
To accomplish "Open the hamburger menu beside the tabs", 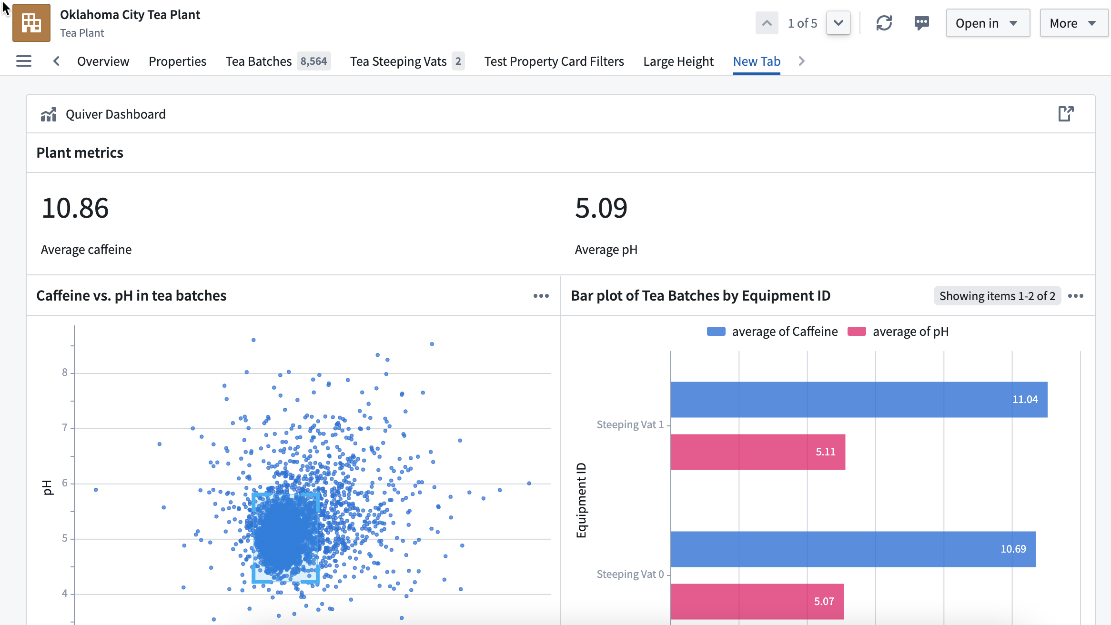I will (24, 61).
